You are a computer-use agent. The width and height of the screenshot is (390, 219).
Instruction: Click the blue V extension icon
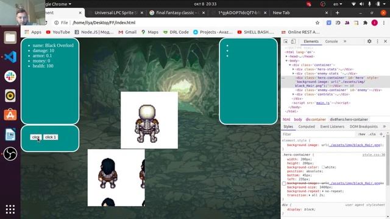tap(329, 23)
